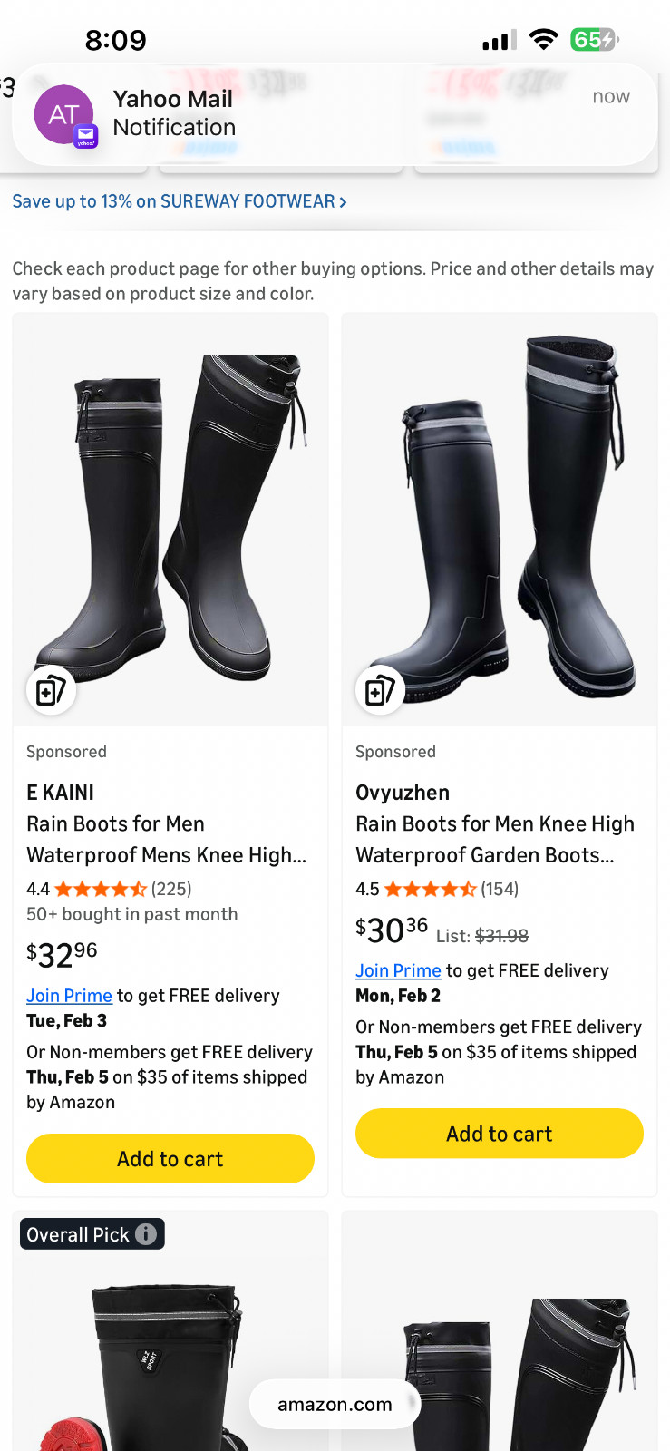View Ovyuzhen boots product image
This screenshot has width=670, height=1451.
pyautogui.click(x=500, y=517)
